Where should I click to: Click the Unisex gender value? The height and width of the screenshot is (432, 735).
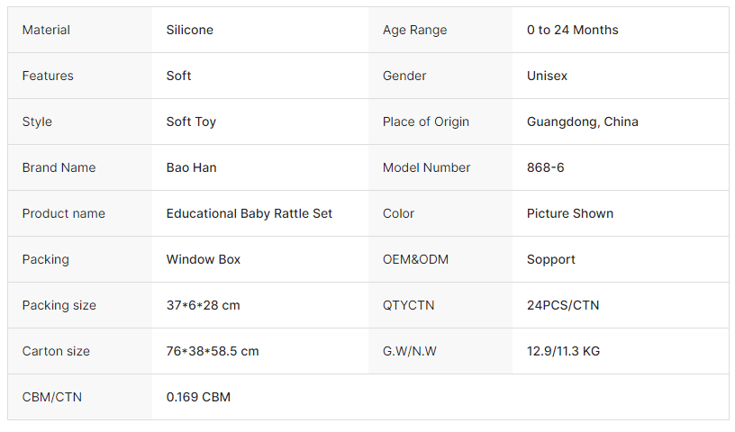click(548, 76)
